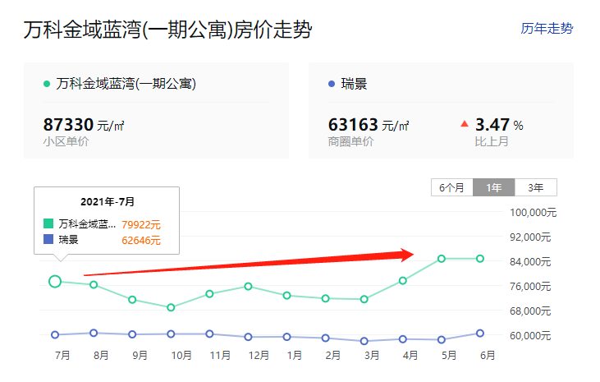The width and height of the screenshot is (600, 382).
Task: Click the green July data point
Action: coord(55,282)
